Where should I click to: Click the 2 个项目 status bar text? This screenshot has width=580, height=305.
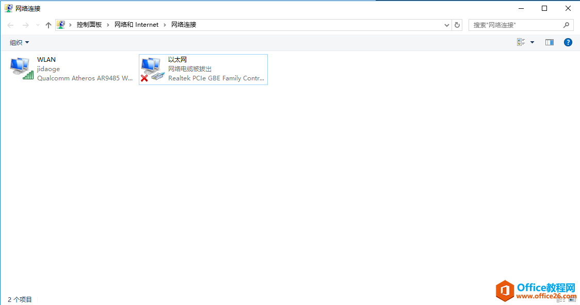pos(20,299)
